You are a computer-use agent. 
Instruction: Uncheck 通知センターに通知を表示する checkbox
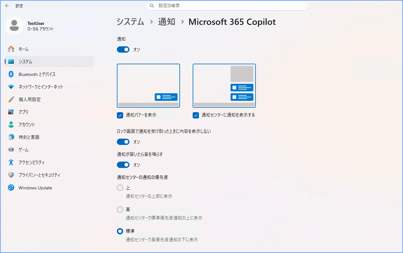pyautogui.click(x=196, y=115)
